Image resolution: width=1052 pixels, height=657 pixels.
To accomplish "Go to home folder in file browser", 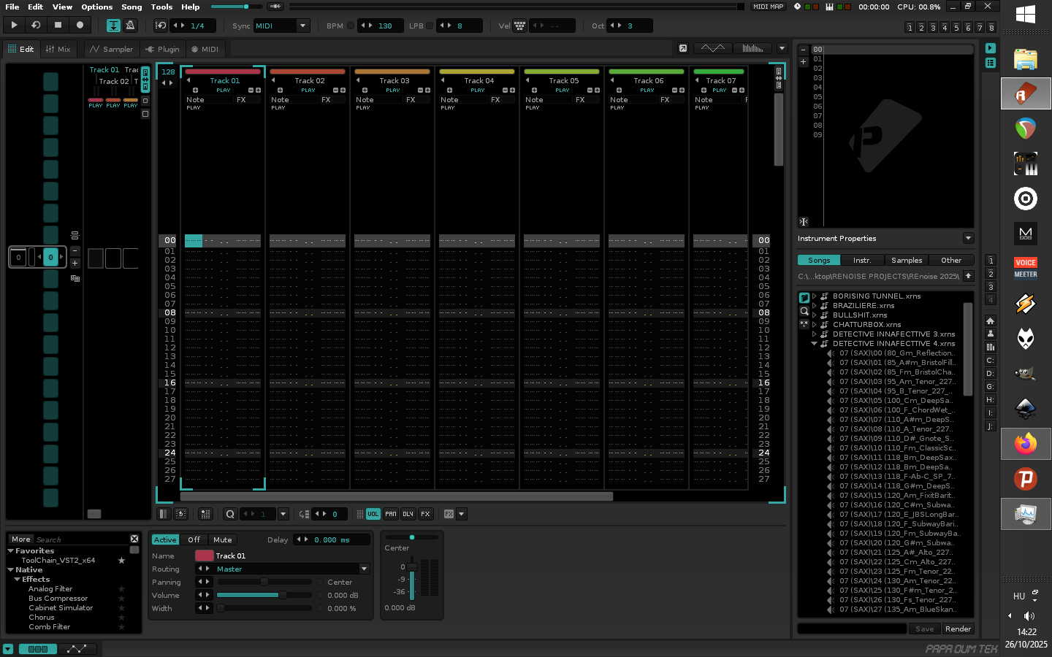I will [990, 320].
